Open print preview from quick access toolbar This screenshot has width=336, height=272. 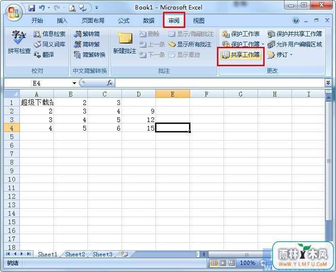72,8
